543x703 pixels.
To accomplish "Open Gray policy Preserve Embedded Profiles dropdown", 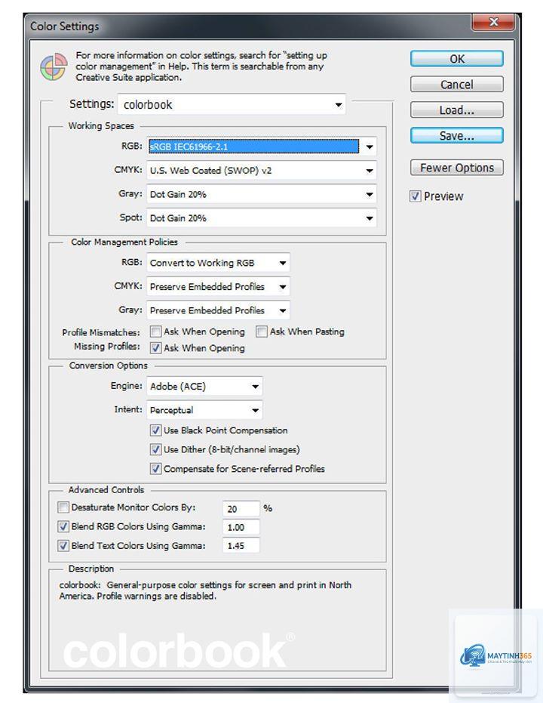I will [218, 310].
